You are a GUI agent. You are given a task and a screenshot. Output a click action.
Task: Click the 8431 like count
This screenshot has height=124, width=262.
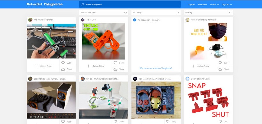(122, 63)
